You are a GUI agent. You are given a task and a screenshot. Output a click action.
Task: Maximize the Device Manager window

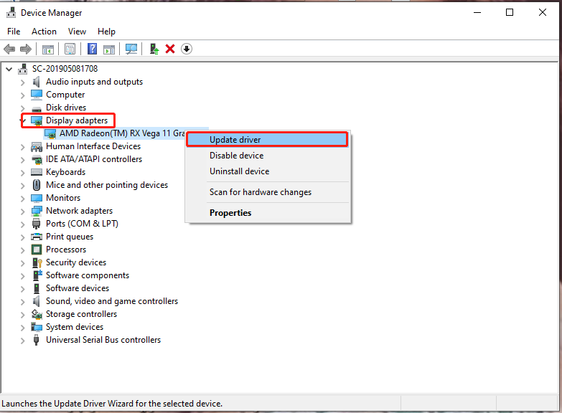(510, 12)
